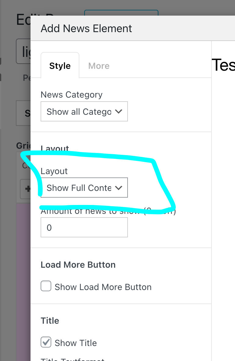Screen dimensions: 235x361
Task: Click the 'Tes' heading behind the dialog
Action: click(x=224, y=65)
